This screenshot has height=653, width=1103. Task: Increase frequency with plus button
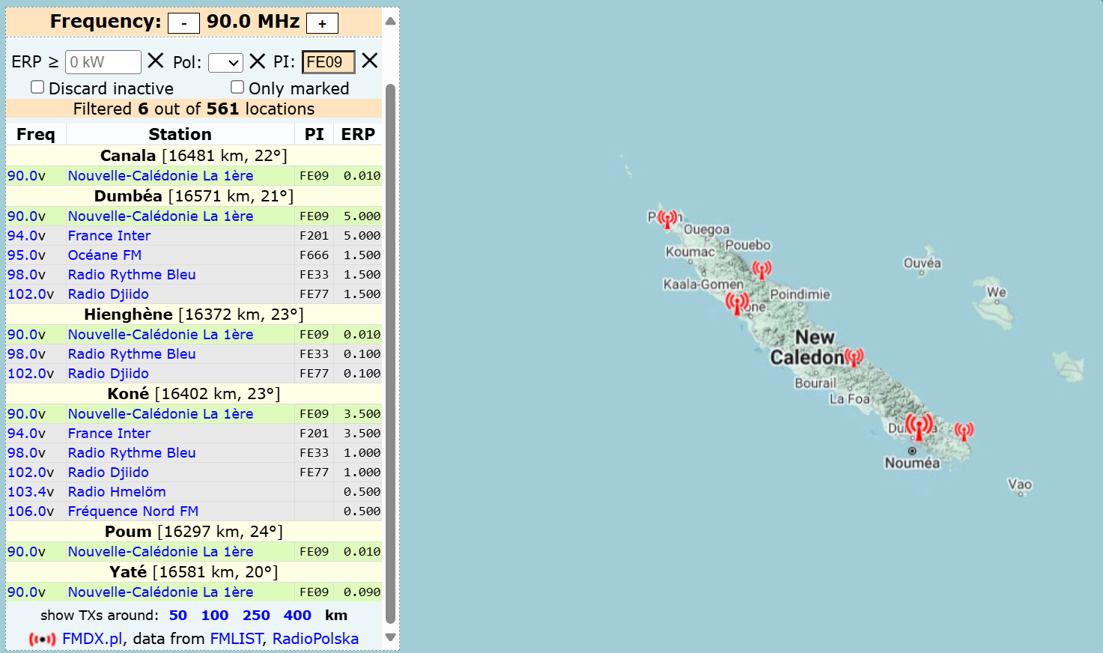(x=322, y=23)
